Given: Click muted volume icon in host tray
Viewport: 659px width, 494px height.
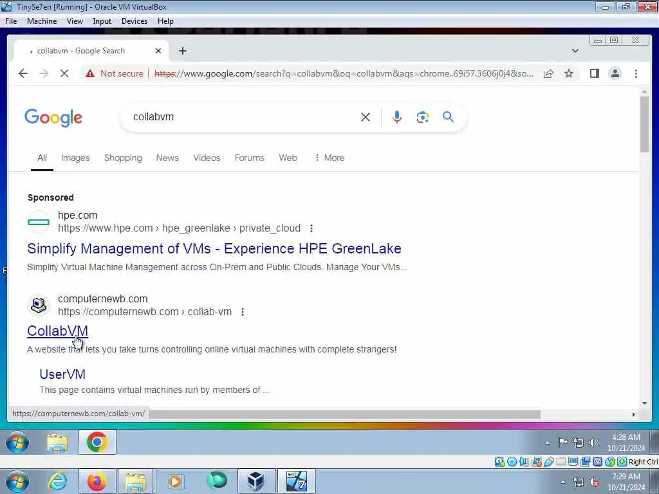Looking at the screenshot, I should (x=594, y=482).
